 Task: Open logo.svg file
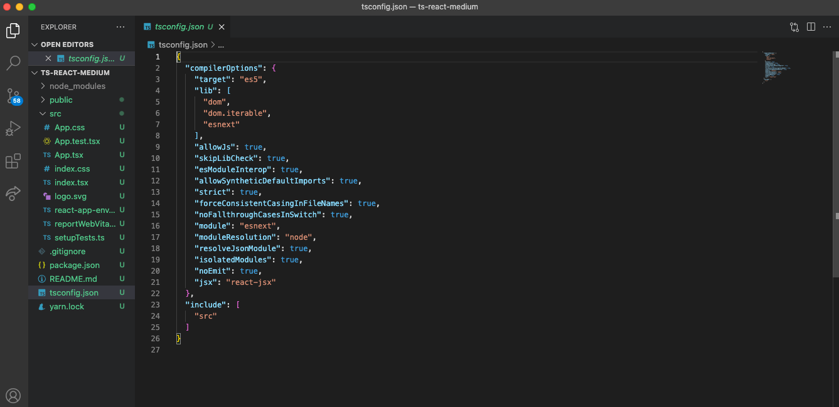click(82, 196)
